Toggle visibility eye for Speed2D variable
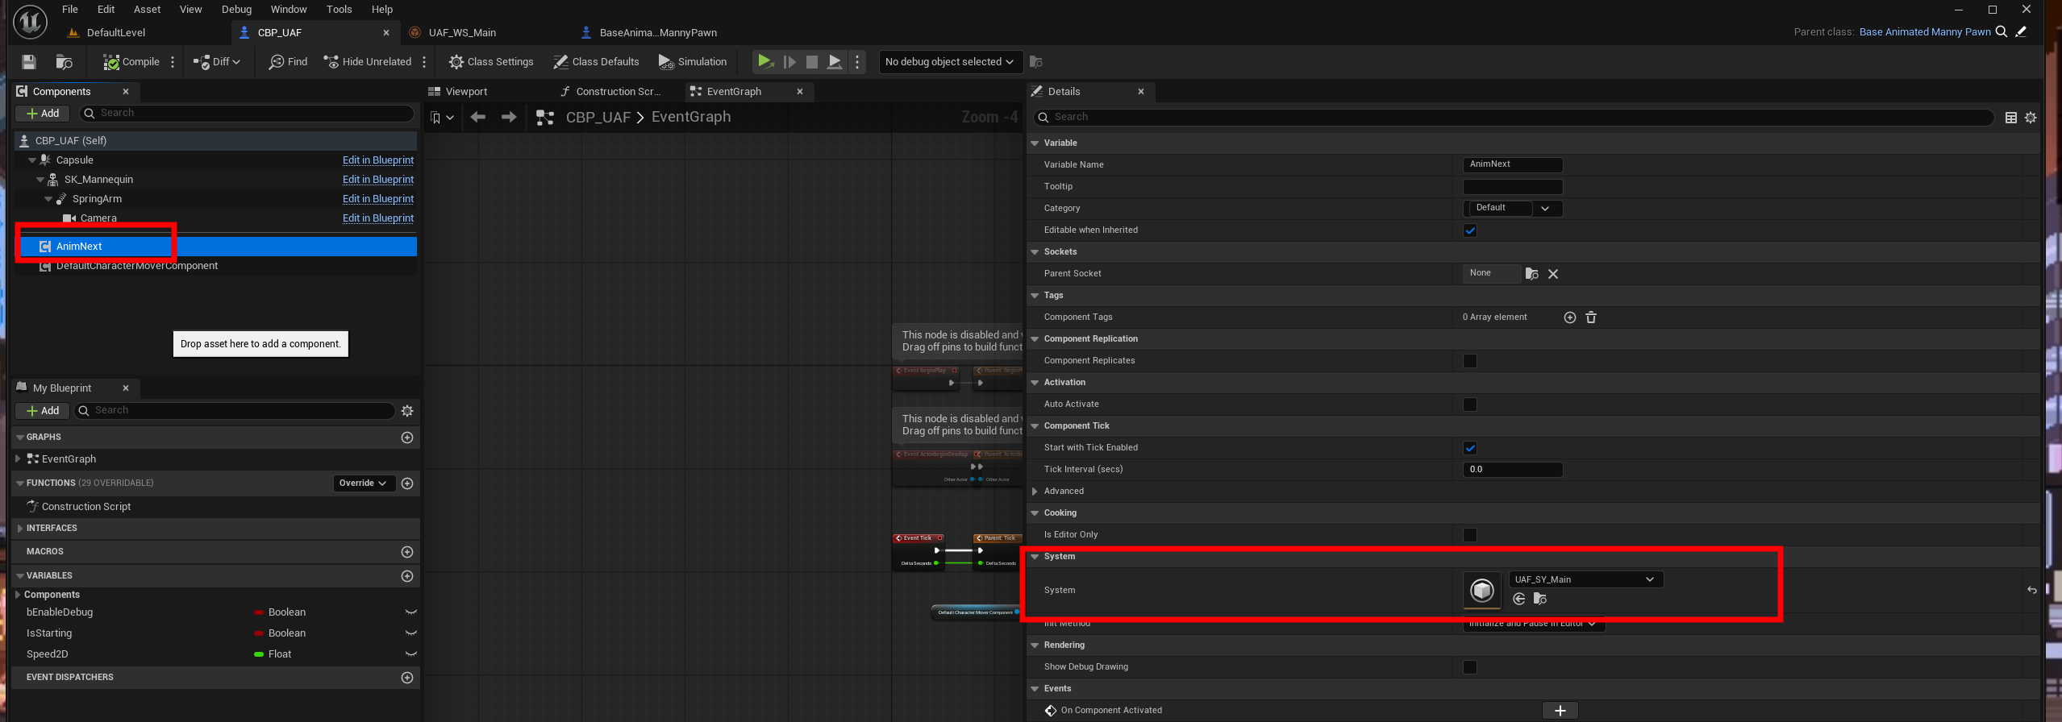2062x722 pixels. 410,654
